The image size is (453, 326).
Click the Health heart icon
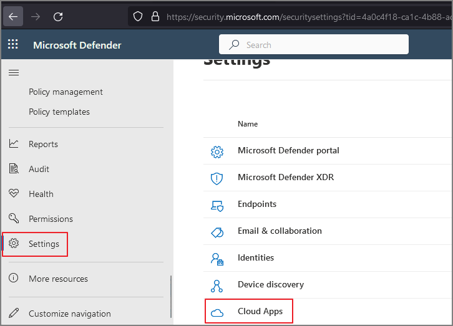14,193
